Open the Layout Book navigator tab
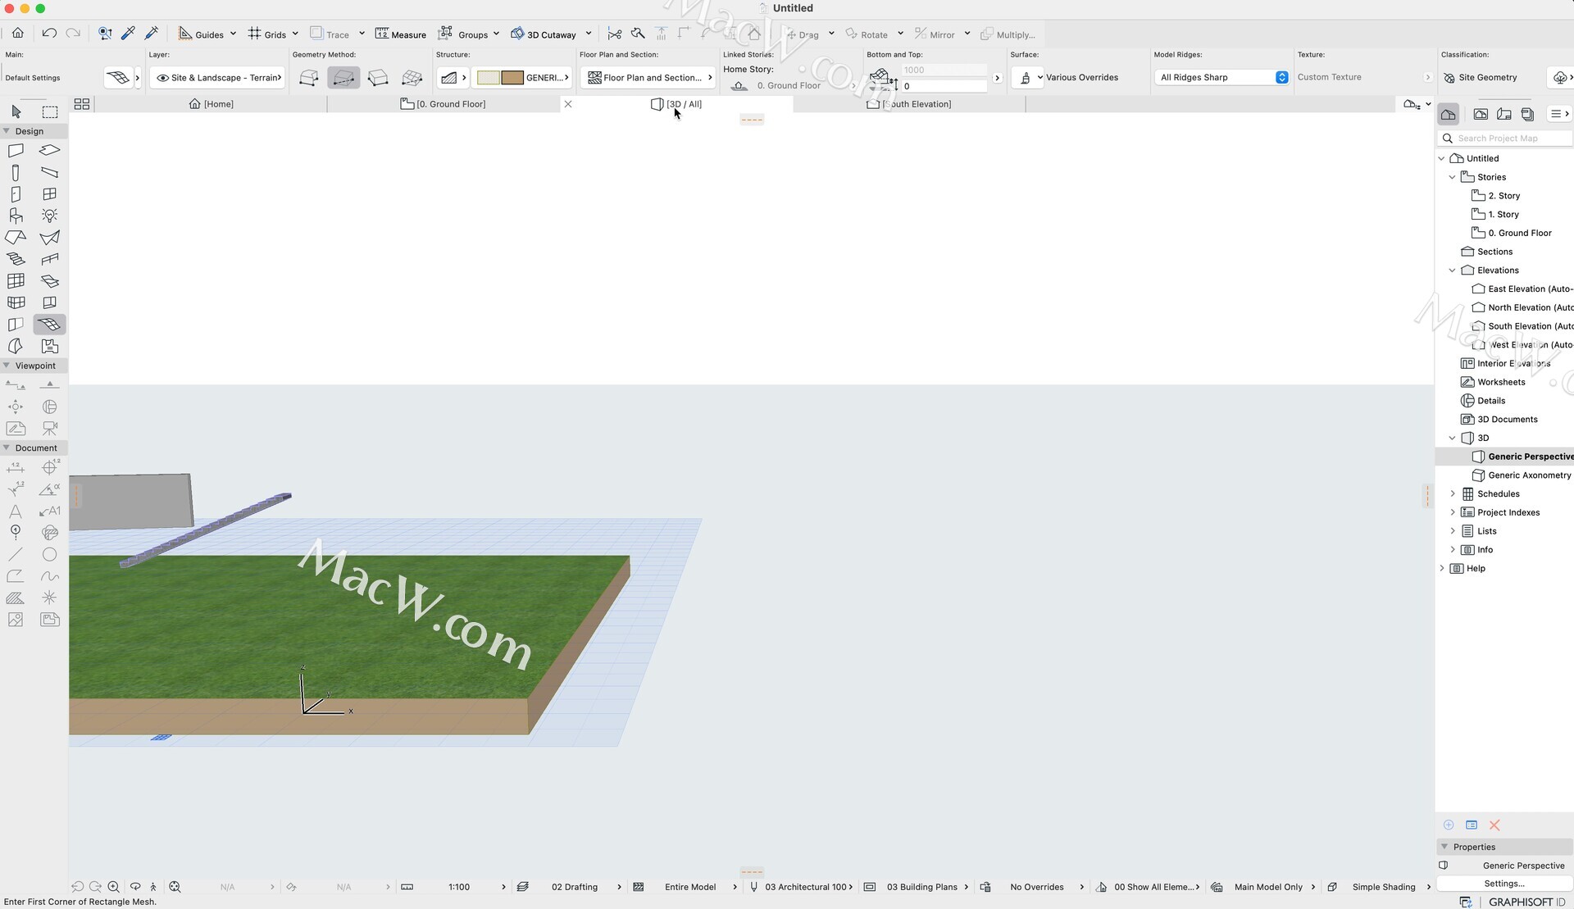The image size is (1574, 909). [1504, 114]
